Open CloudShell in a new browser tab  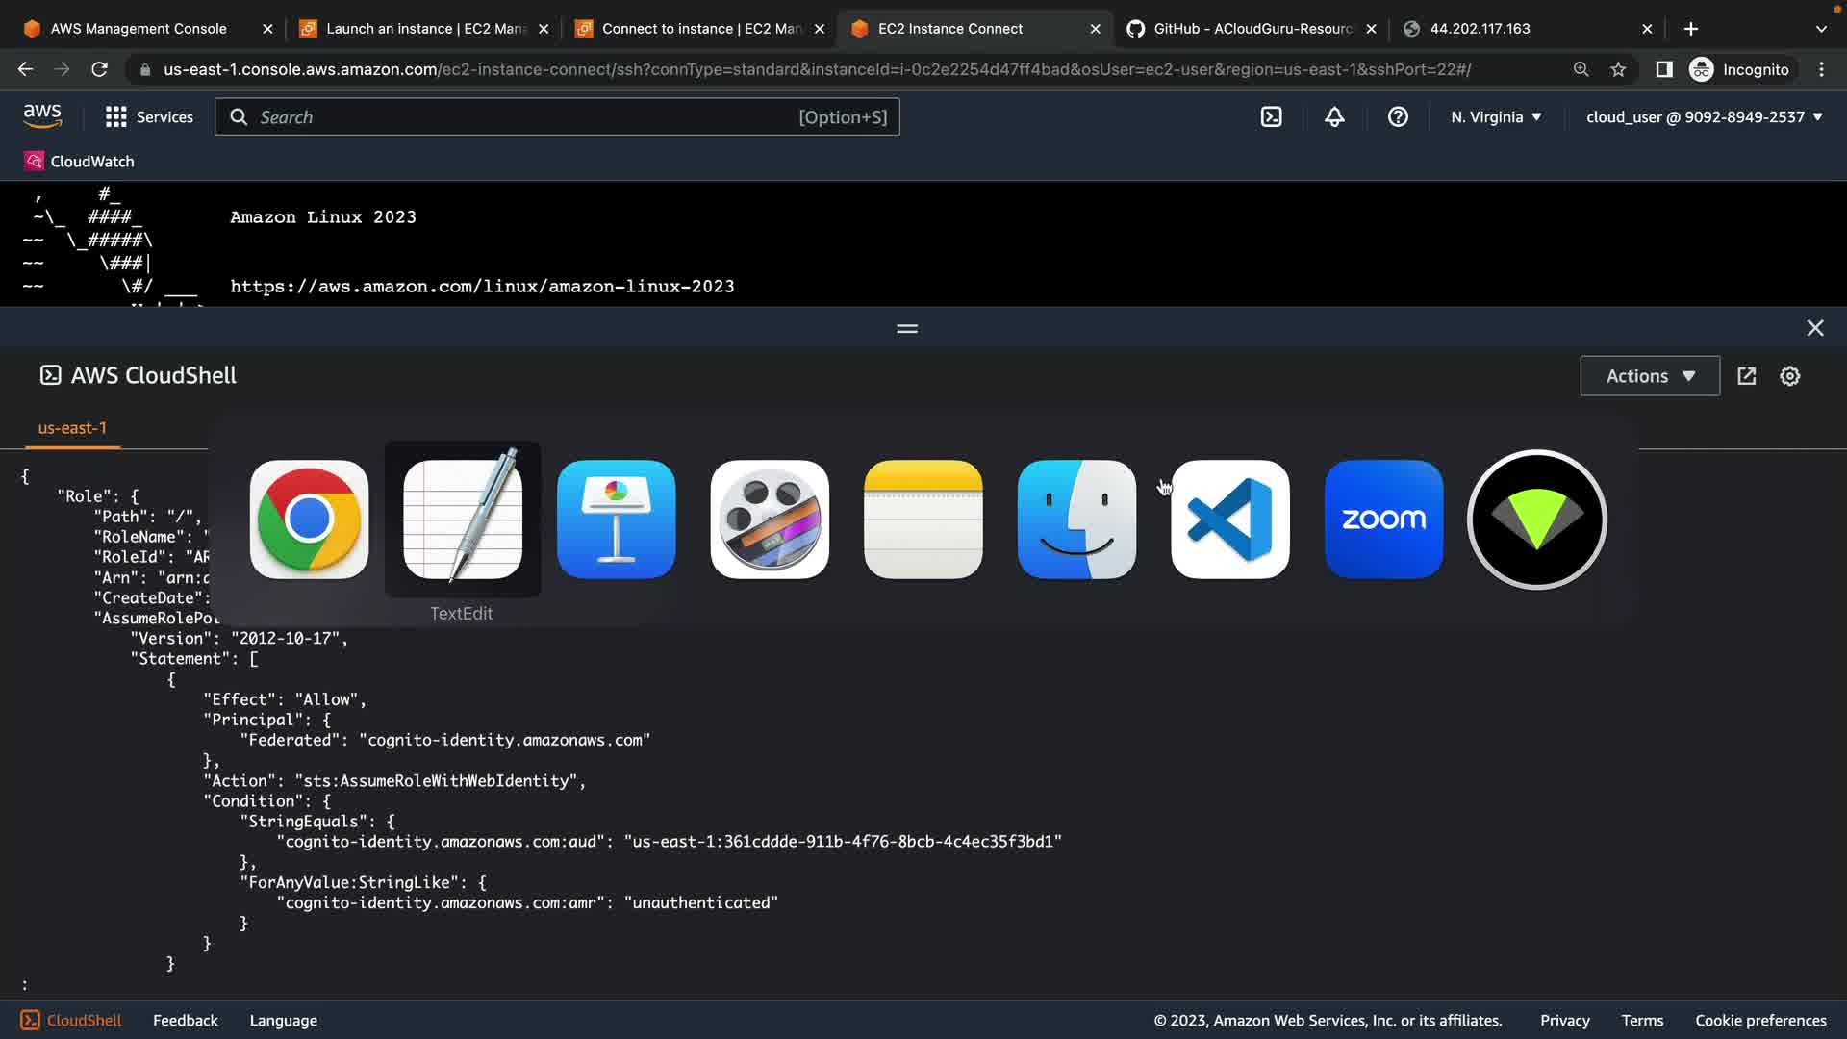click(x=1747, y=376)
